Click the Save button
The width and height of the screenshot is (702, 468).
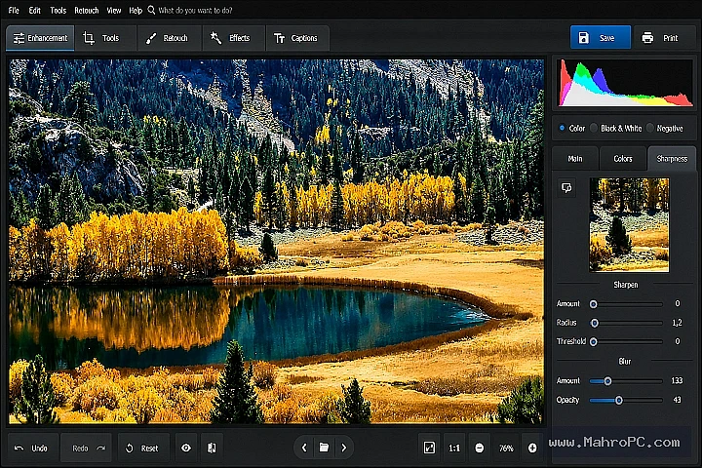600,38
